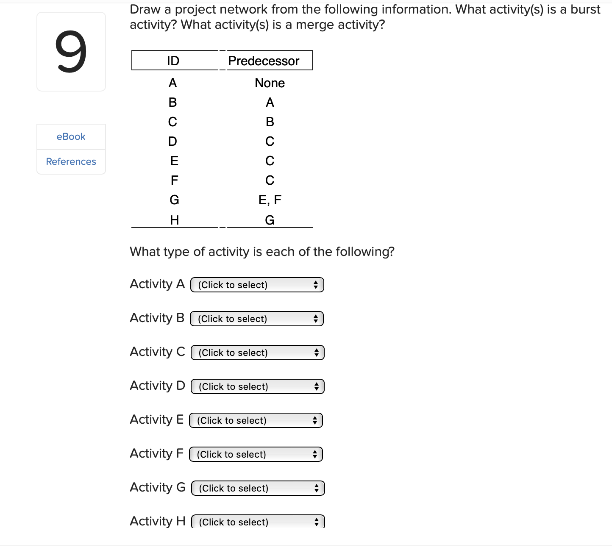Click the 'Click to select' text for Activity E
The image size is (612, 550).
click(231, 420)
